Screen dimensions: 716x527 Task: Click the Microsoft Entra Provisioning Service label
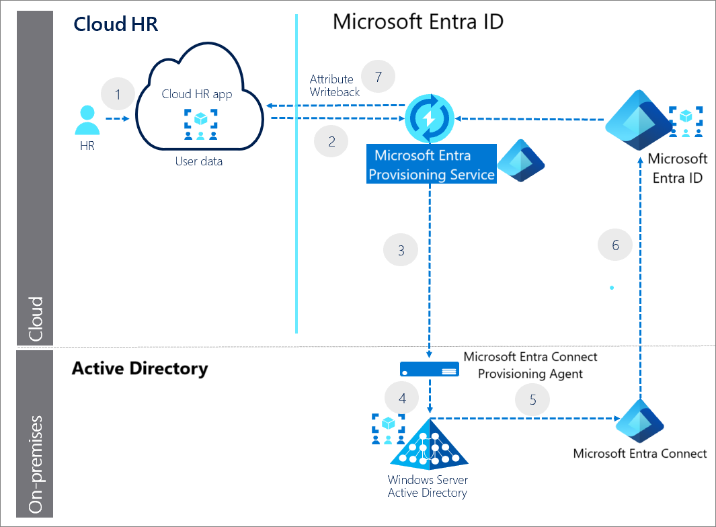(x=431, y=163)
